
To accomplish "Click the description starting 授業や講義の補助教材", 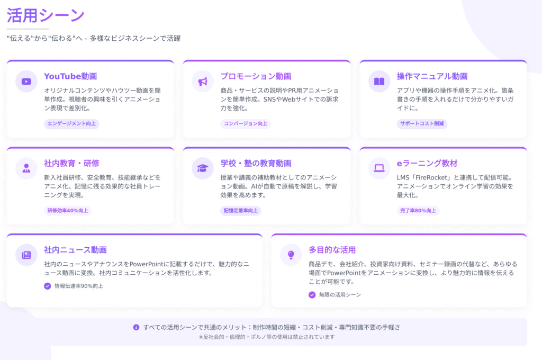I will point(279,186).
